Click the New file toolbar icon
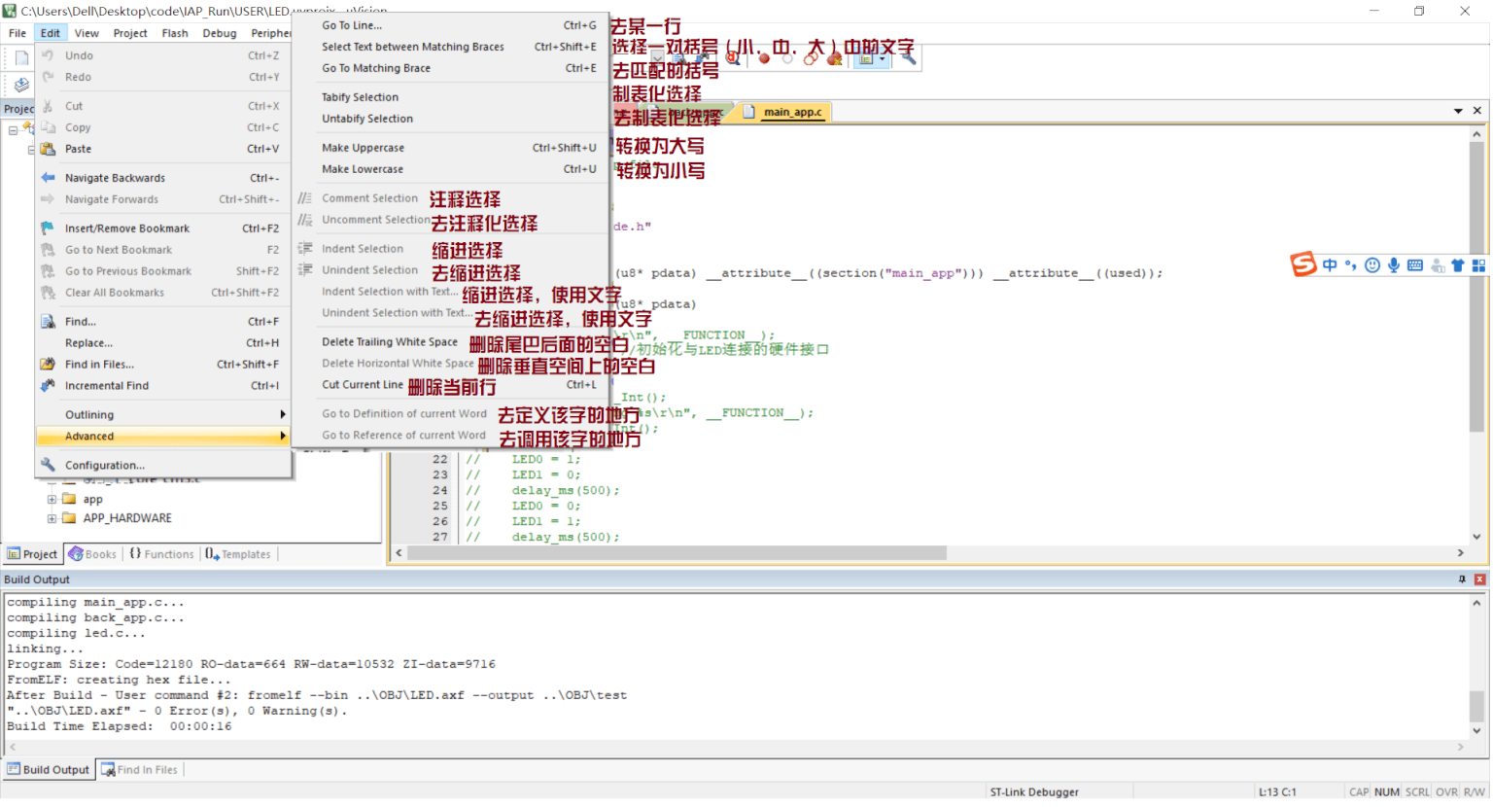This screenshot has height=807, width=1493. [x=21, y=58]
